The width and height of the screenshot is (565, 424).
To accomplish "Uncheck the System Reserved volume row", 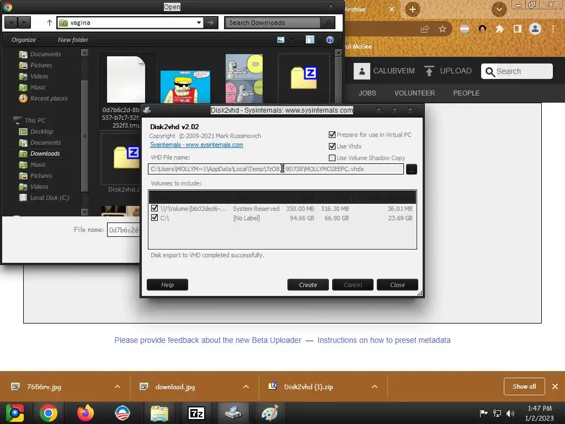I will (154, 208).
